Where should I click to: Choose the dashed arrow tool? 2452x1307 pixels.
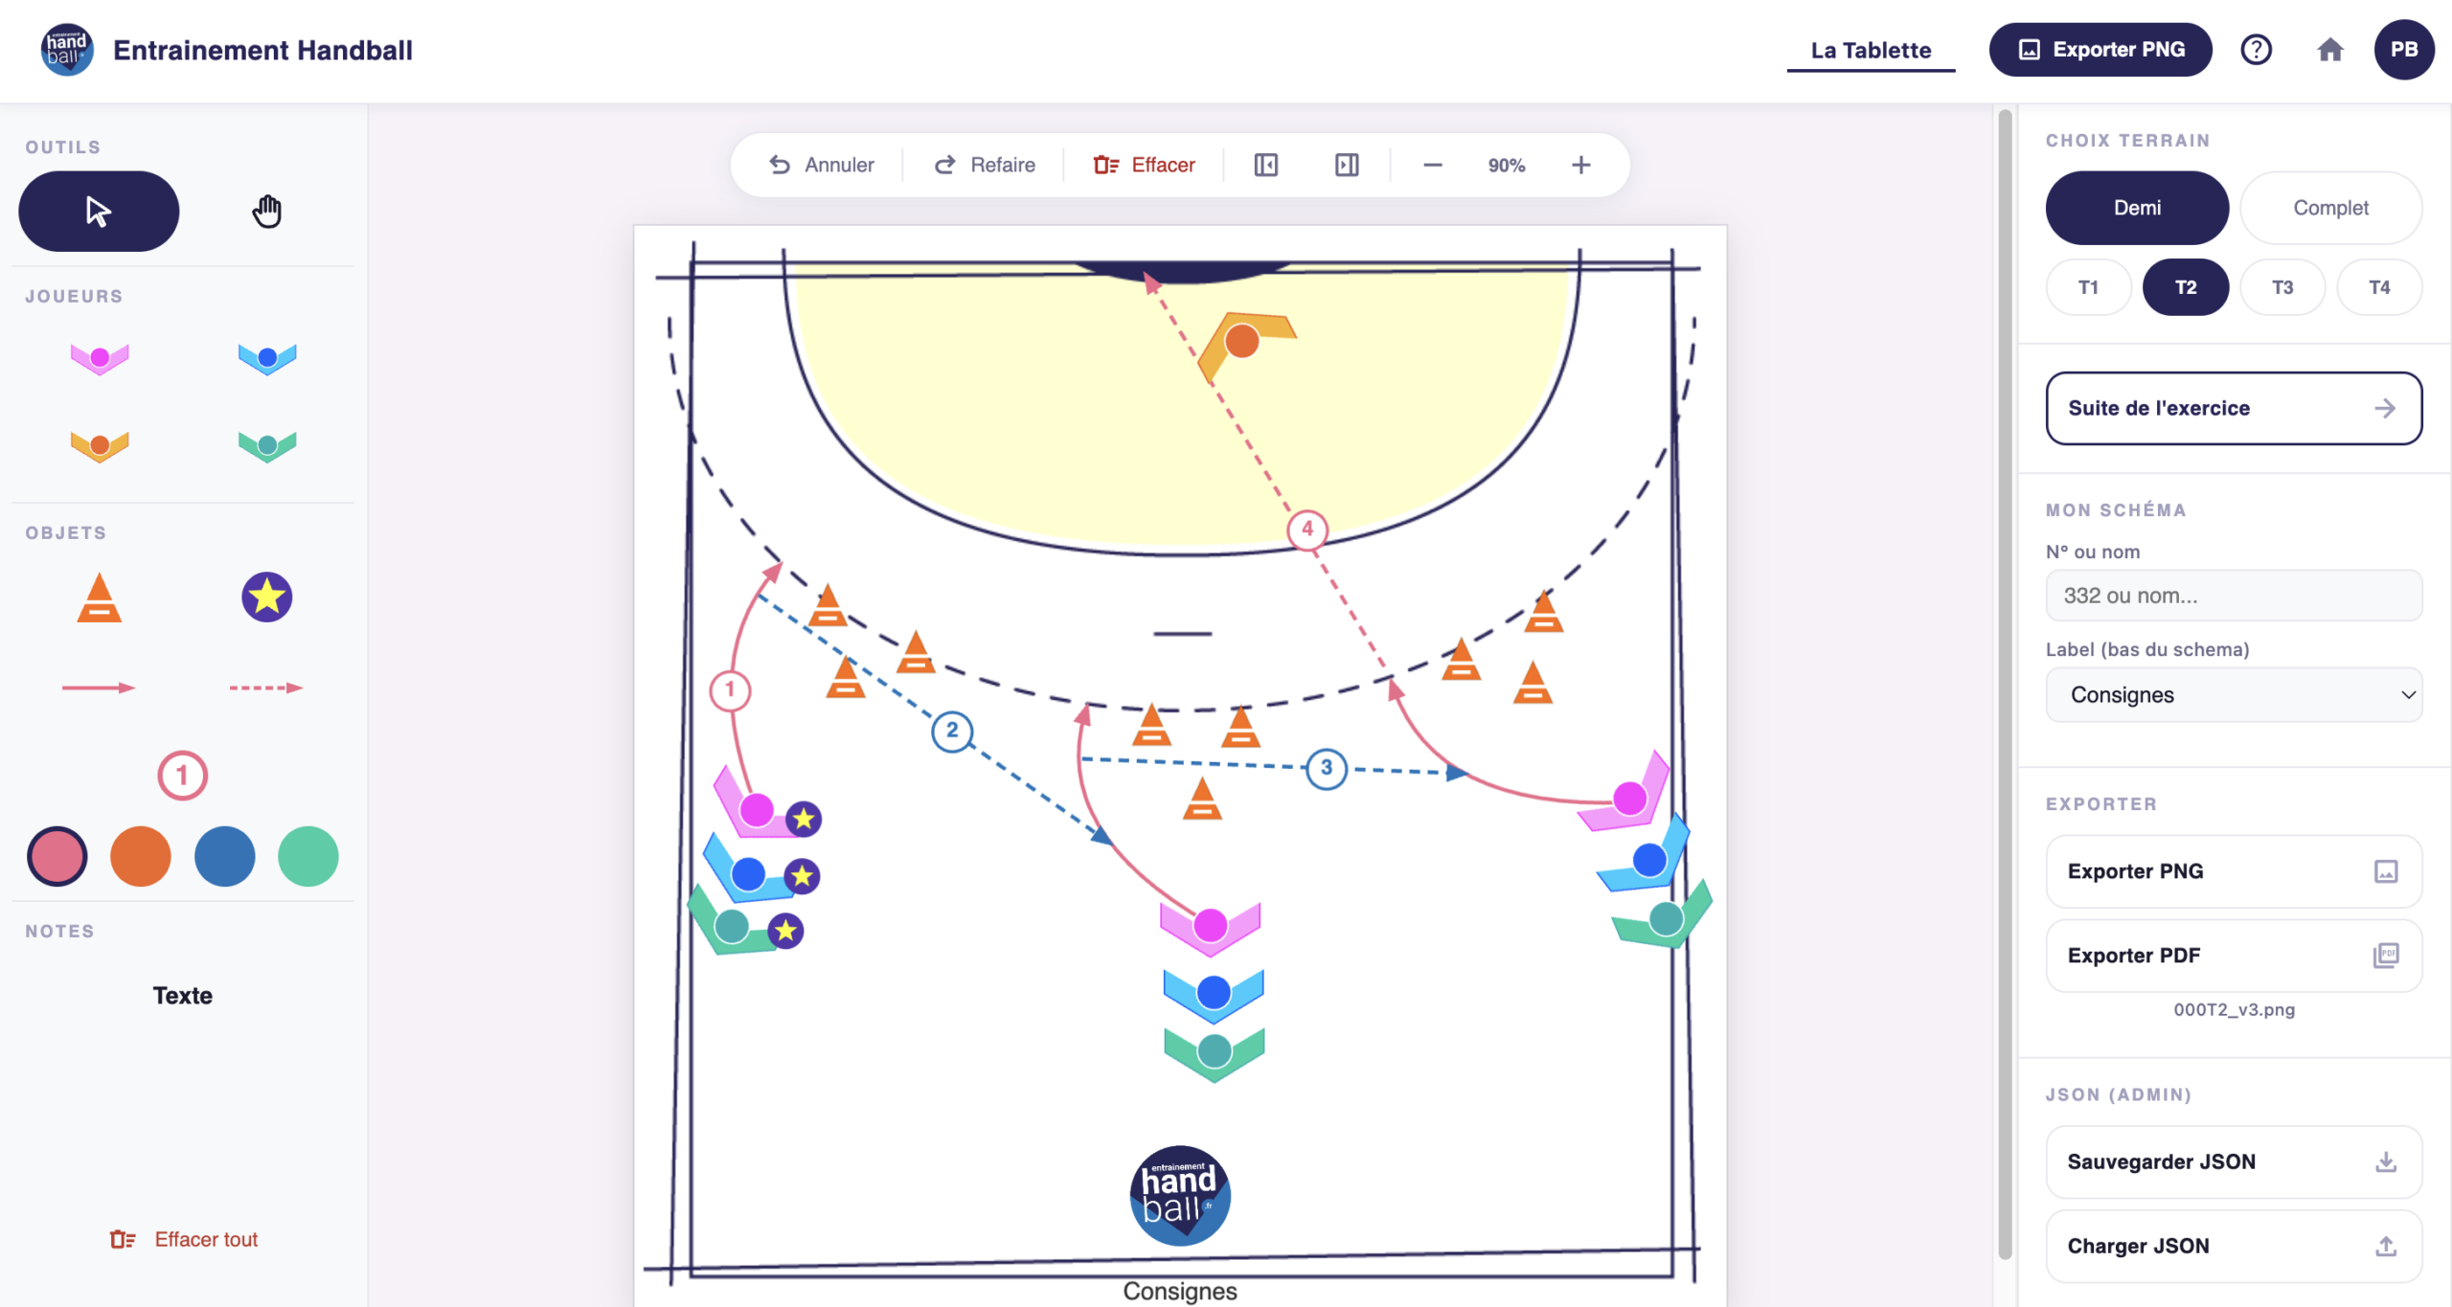pyautogui.click(x=266, y=686)
